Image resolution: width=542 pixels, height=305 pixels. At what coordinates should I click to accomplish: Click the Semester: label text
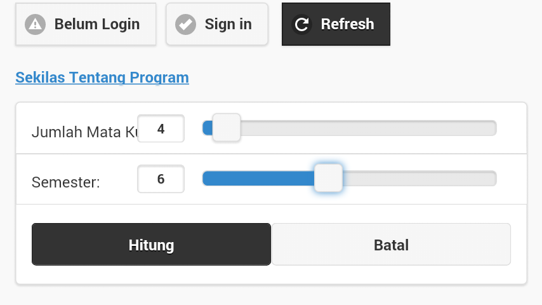coord(65,182)
